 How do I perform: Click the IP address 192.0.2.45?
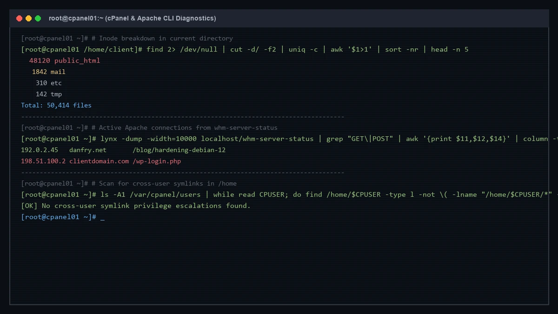[x=40, y=150]
